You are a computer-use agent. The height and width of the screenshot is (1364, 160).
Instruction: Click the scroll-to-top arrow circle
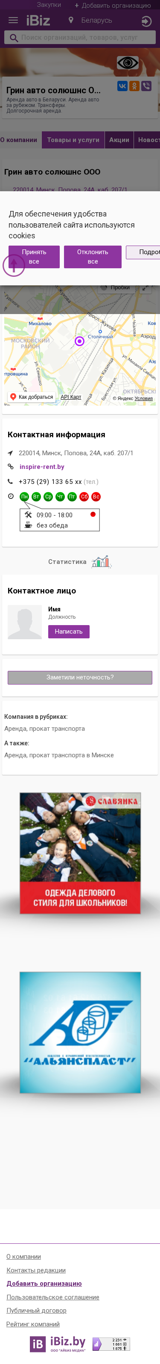[14, 265]
